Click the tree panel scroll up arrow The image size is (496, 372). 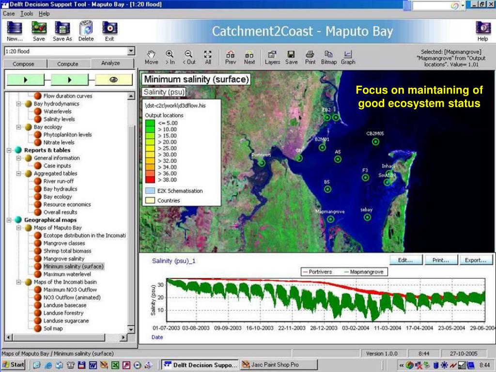(131, 96)
